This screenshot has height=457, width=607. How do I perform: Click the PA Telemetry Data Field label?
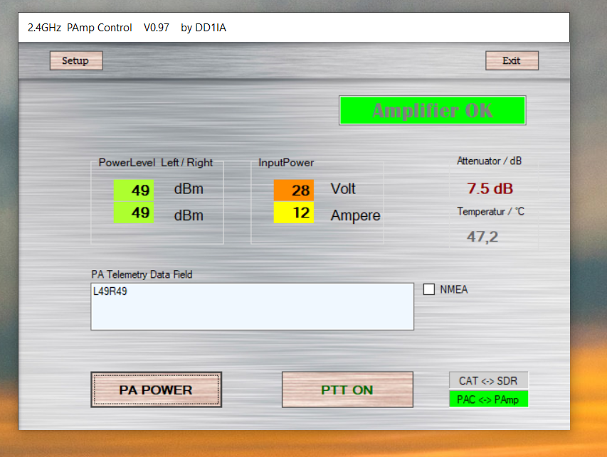(x=142, y=274)
